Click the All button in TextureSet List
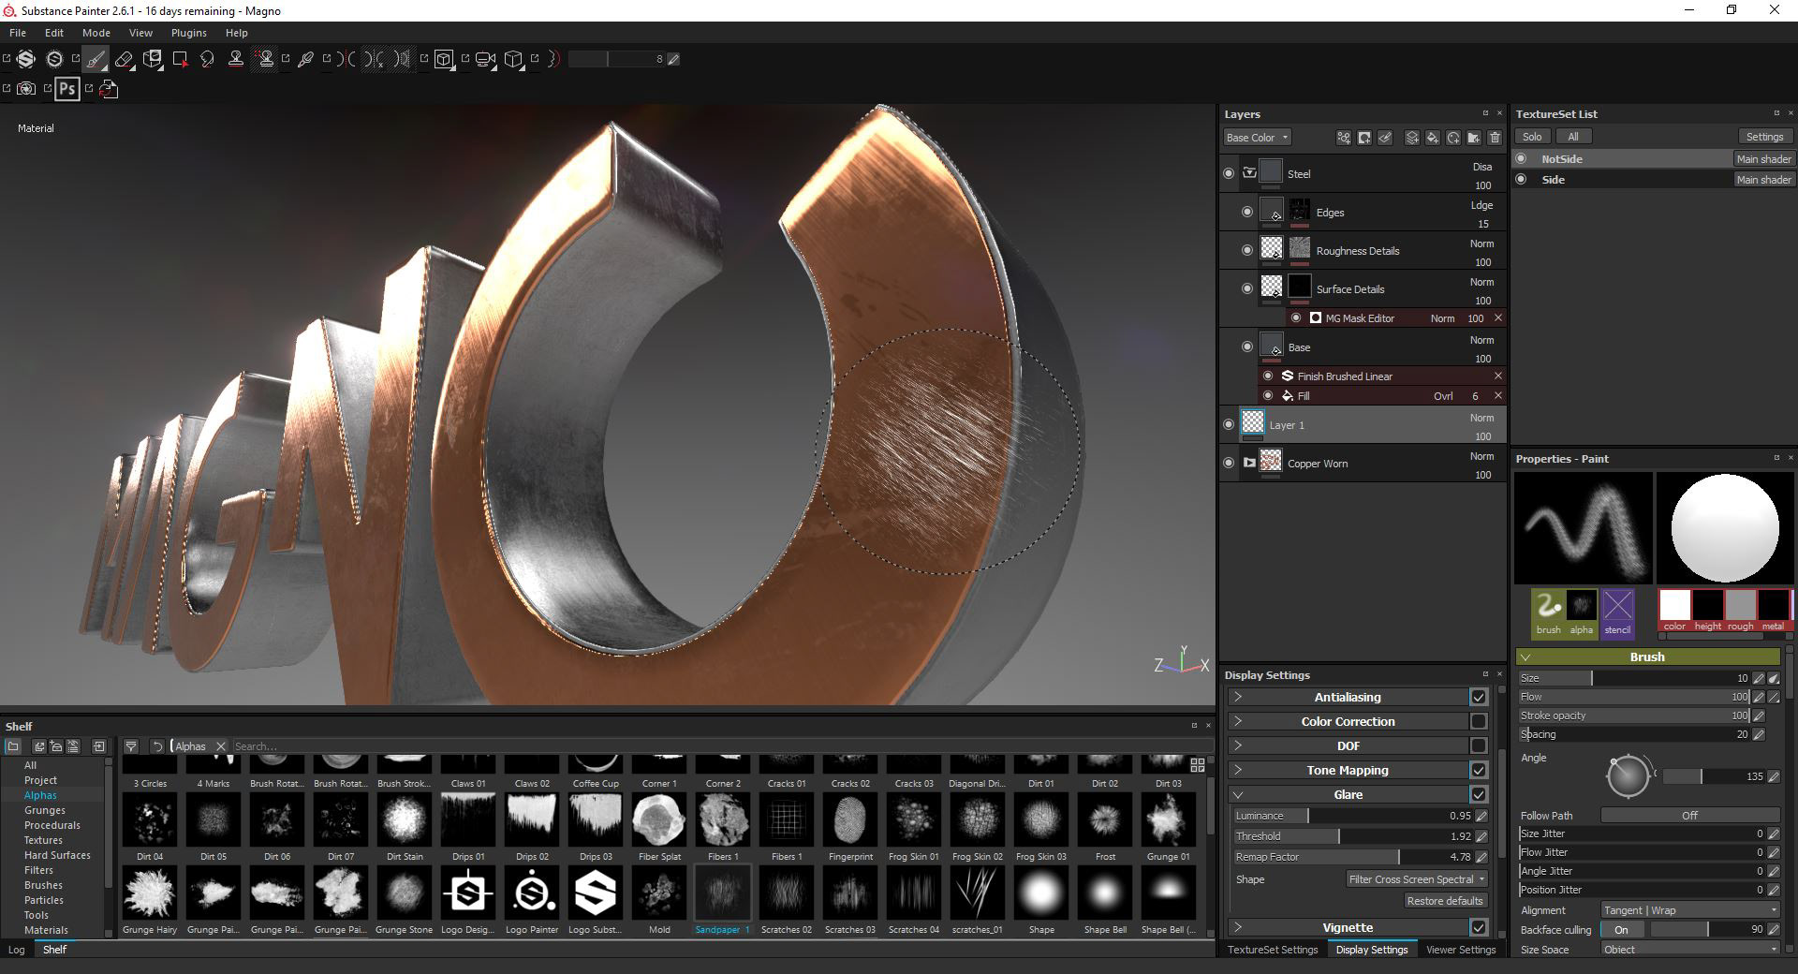This screenshot has height=974, width=1798. click(1572, 137)
